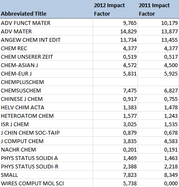The width and height of the screenshot is (179, 187).
Task: Select the 2011 value 13,455
Action: click(x=169, y=40)
